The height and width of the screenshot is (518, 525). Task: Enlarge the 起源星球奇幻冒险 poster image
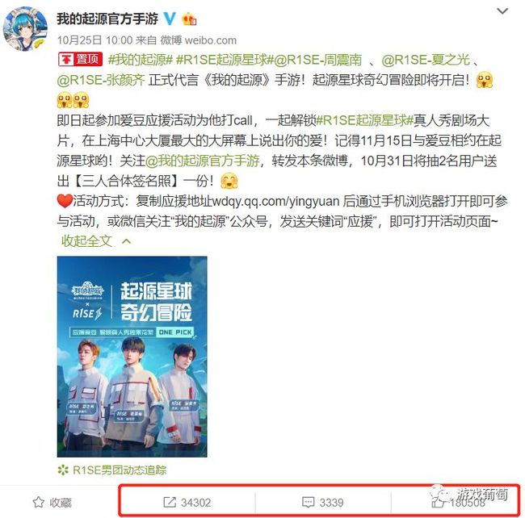(132, 357)
